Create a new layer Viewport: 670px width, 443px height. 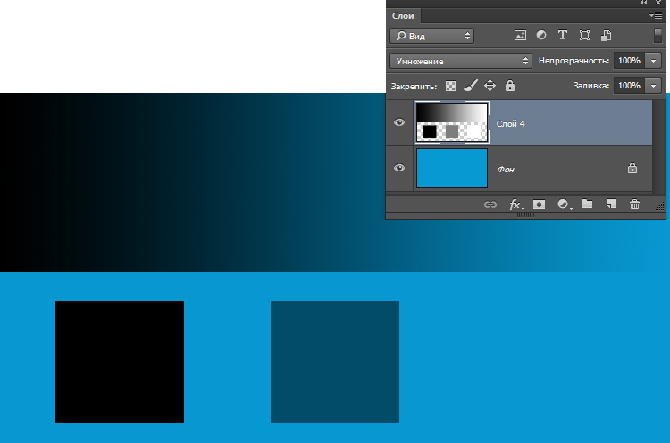[x=611, y=205]
